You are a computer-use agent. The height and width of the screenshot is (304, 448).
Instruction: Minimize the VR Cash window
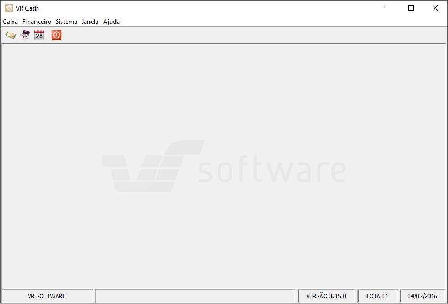click(387, 8)
